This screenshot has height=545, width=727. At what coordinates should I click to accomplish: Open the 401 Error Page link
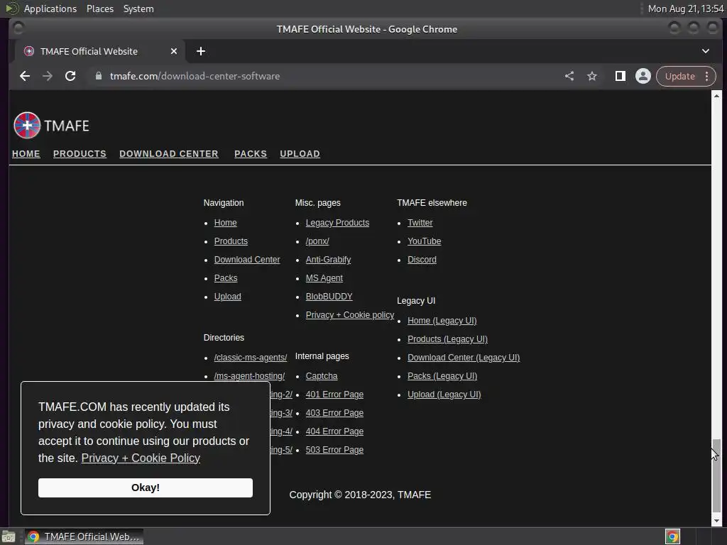[x=334, y=395]
